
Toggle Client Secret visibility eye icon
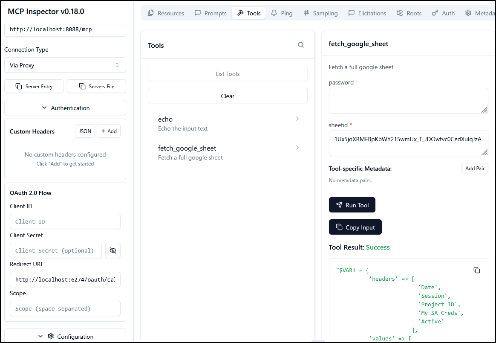113,250
